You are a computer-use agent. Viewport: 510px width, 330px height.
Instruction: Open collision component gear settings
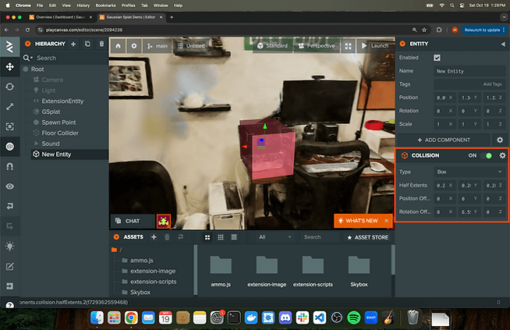[502, 155]
